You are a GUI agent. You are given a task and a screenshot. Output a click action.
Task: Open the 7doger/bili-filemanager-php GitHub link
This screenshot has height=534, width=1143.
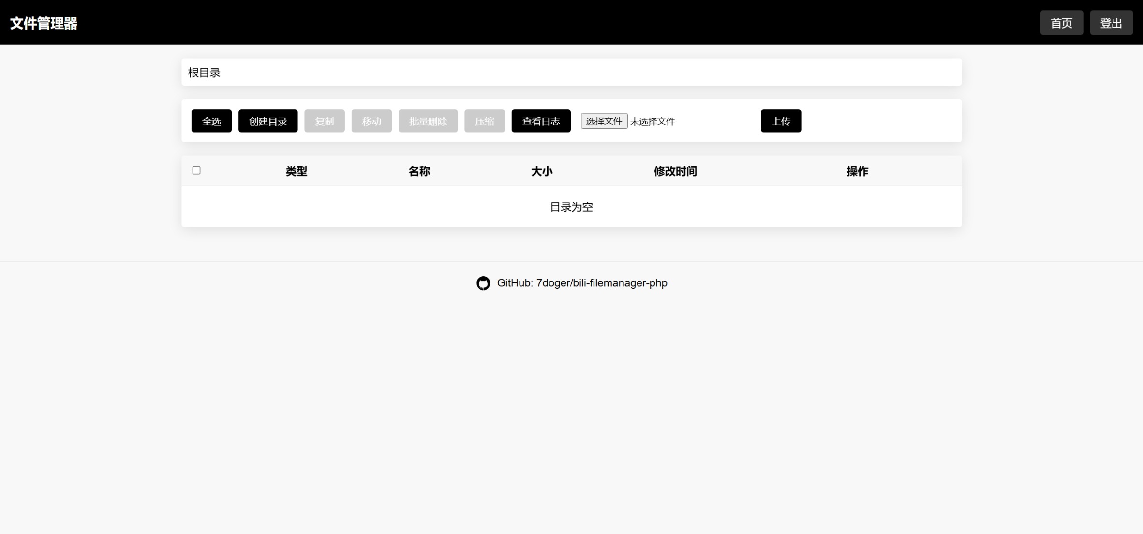point(601,283)
